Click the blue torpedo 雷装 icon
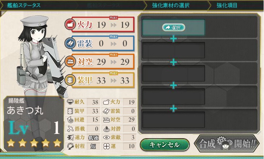Image resolution: width=264 pixels, height=159 pixels. tap(70, 43)
